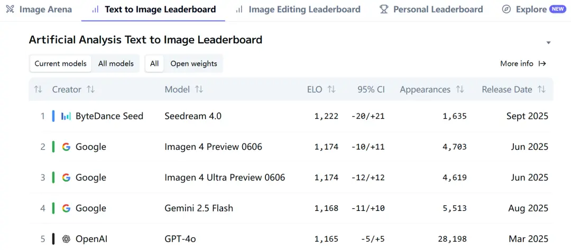Show only Open weights models

tap(194, 64)
